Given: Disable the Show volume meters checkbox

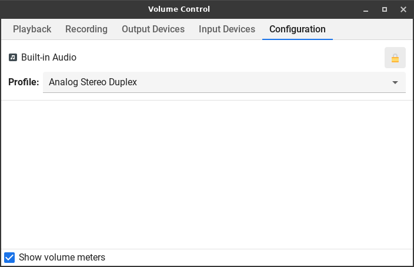Looking at the screenshot, I should (x=9, y=257).
